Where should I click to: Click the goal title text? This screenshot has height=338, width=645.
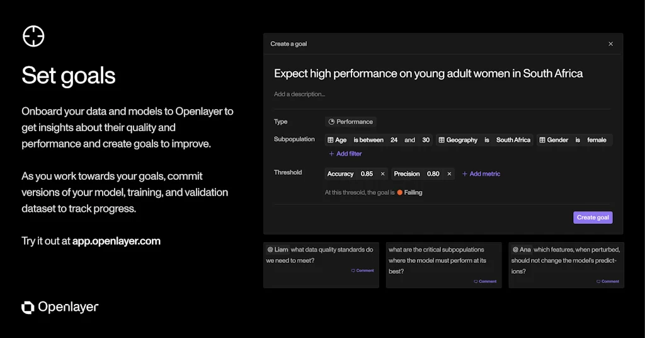(x=428, y=74)
